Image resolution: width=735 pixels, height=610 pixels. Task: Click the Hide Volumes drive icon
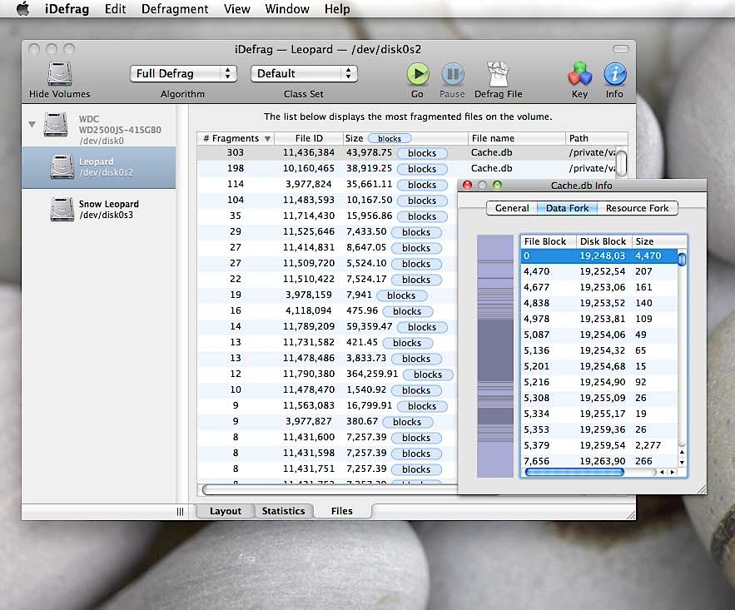click(x=59, y=74)
